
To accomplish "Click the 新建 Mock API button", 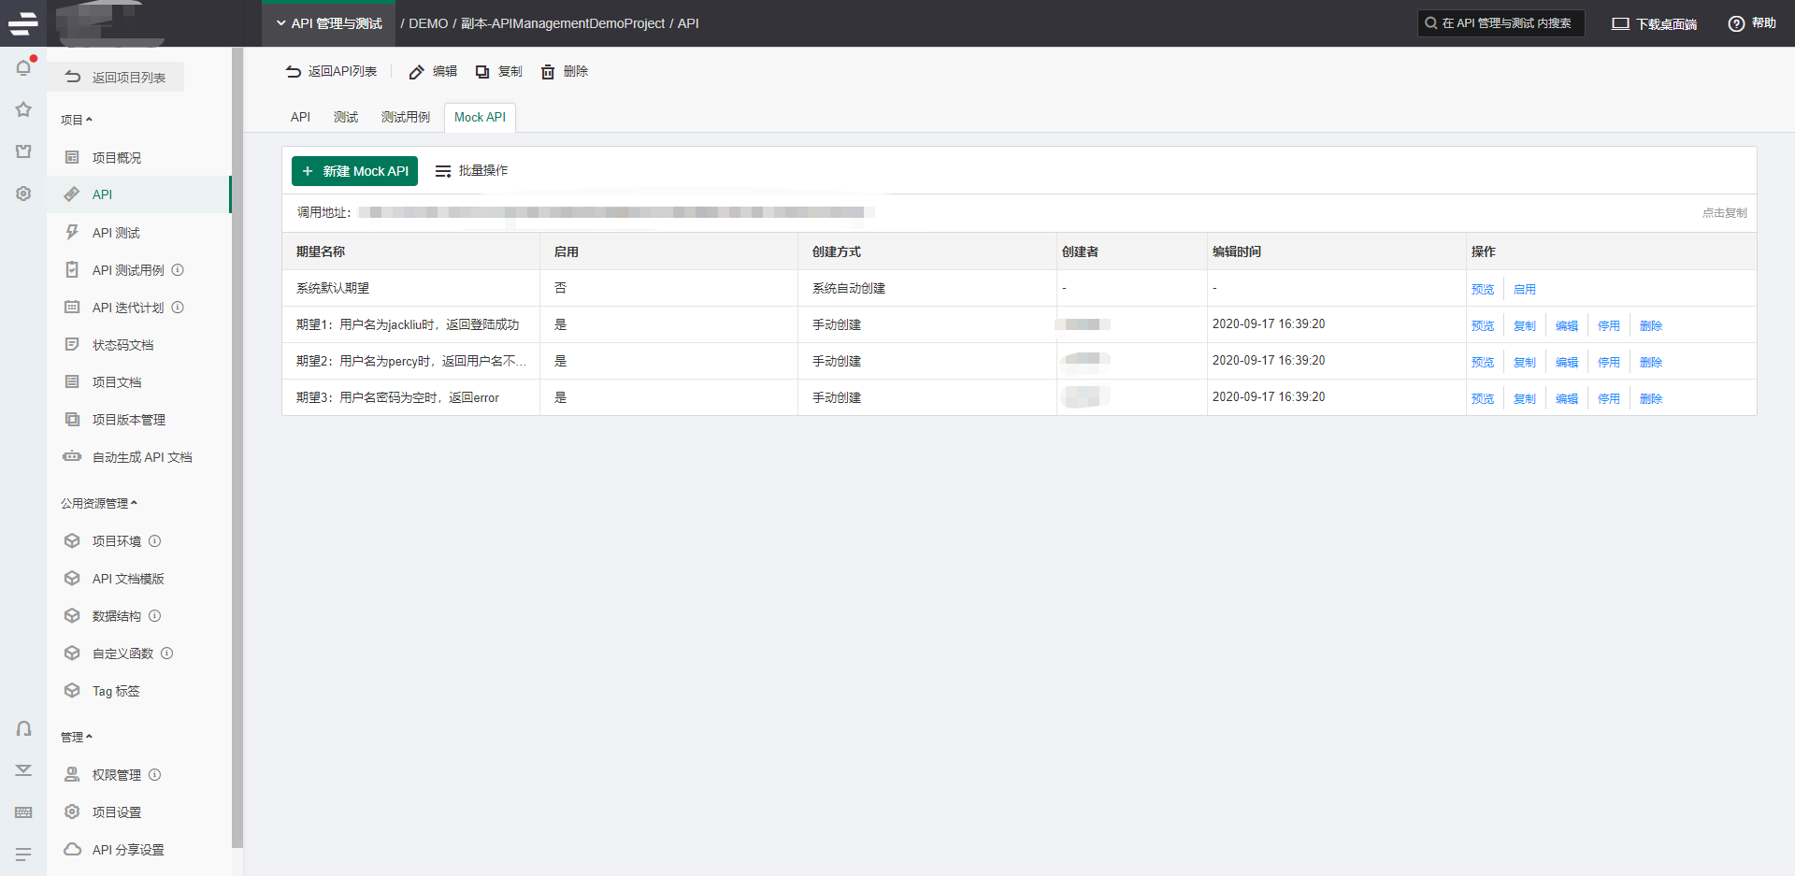I will 354,171.
